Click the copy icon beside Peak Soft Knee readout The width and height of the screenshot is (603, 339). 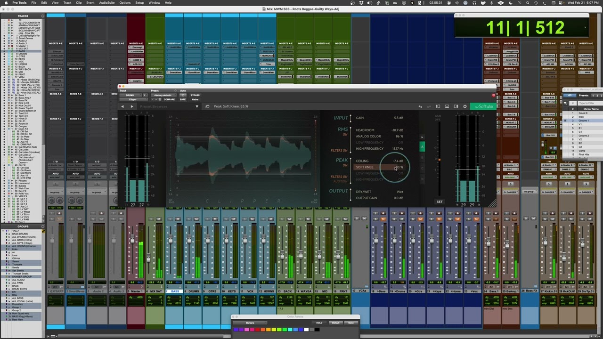[207, 106]
